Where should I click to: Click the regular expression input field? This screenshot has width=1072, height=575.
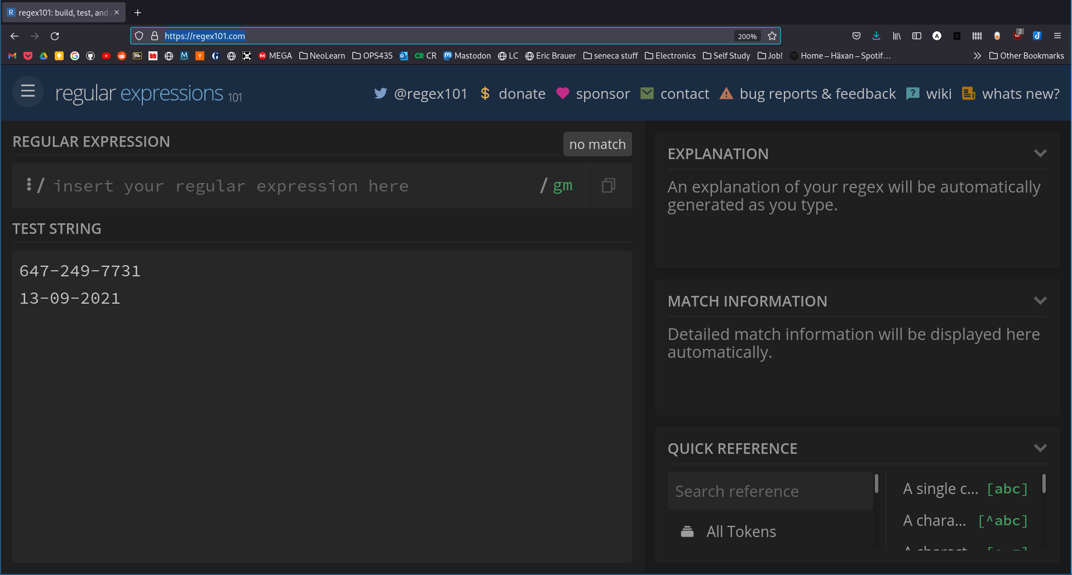pyautogui.click(x=290, y=186)
